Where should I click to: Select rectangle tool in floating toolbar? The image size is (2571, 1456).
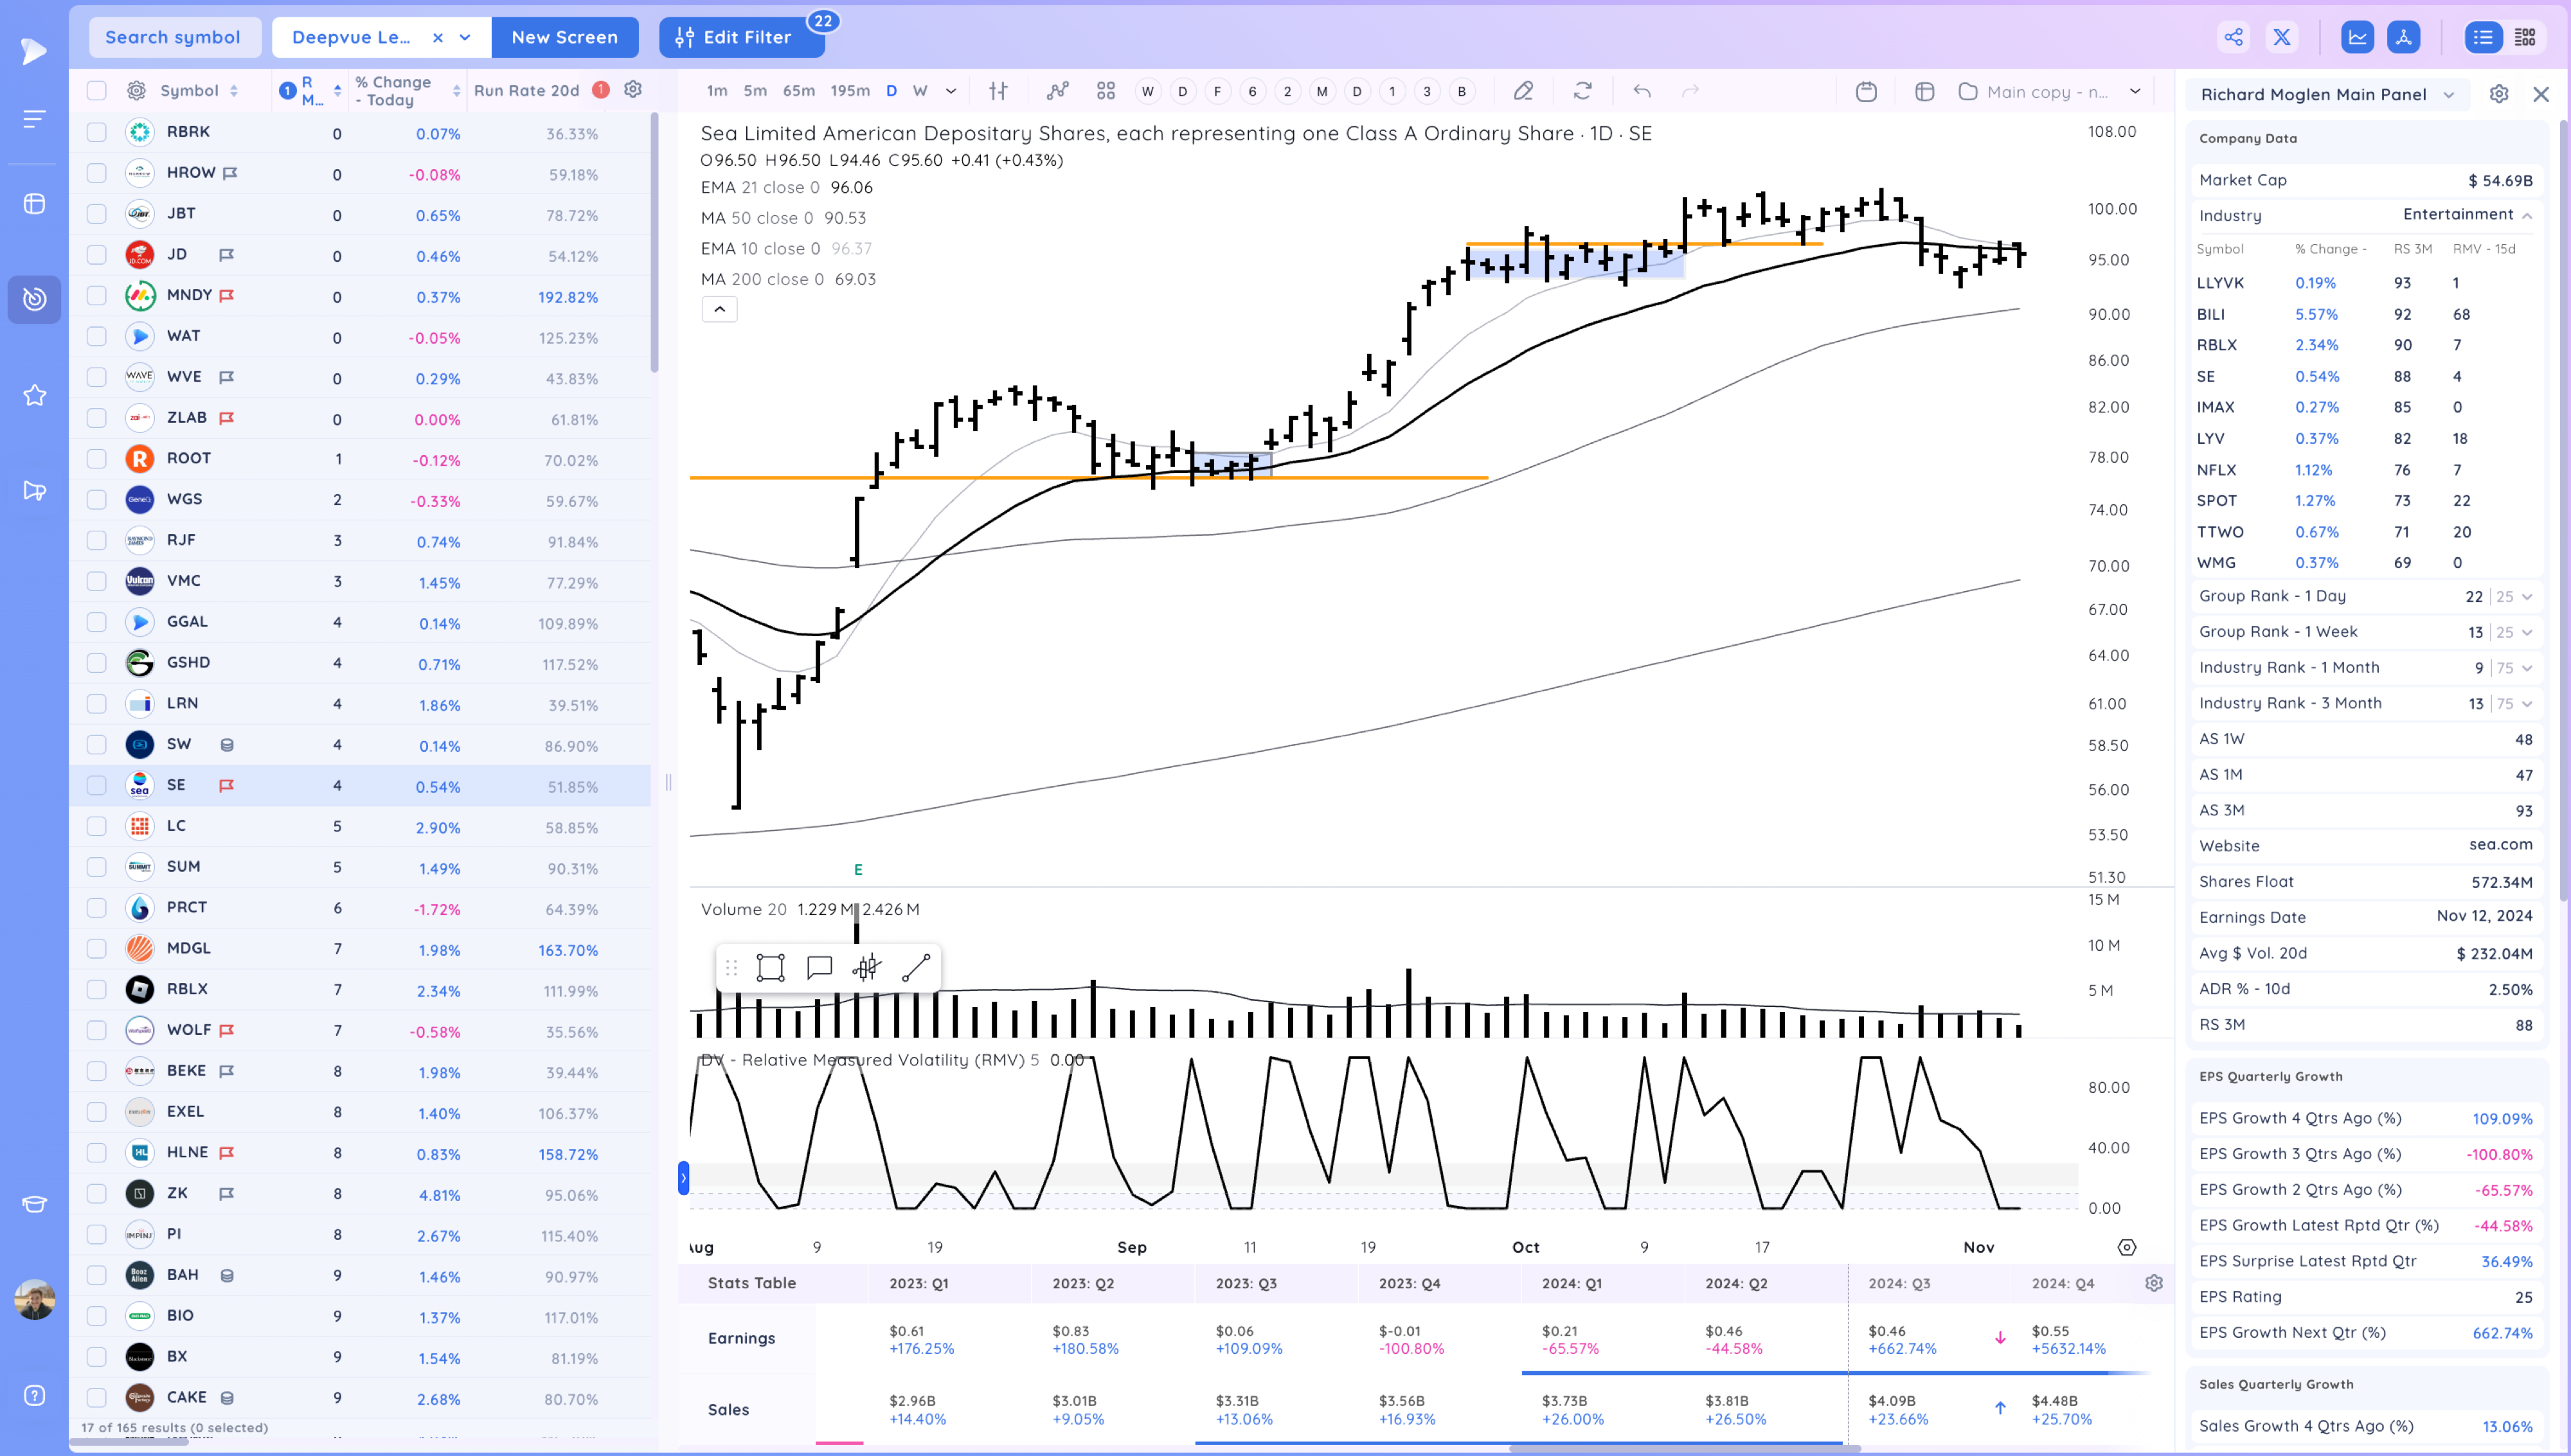pos(770,967)
